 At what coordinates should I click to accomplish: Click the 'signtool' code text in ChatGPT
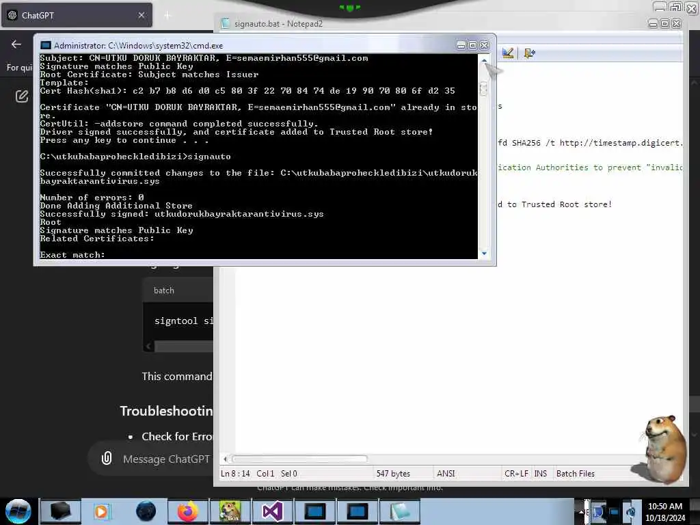176,321
